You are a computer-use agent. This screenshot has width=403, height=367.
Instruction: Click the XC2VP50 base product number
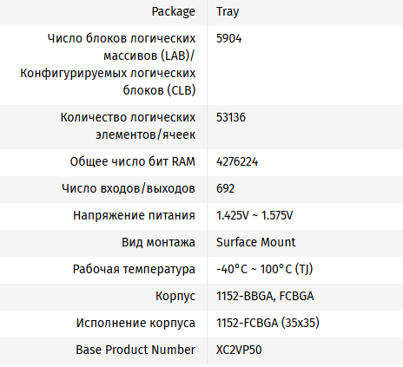(x=239, y=350)
